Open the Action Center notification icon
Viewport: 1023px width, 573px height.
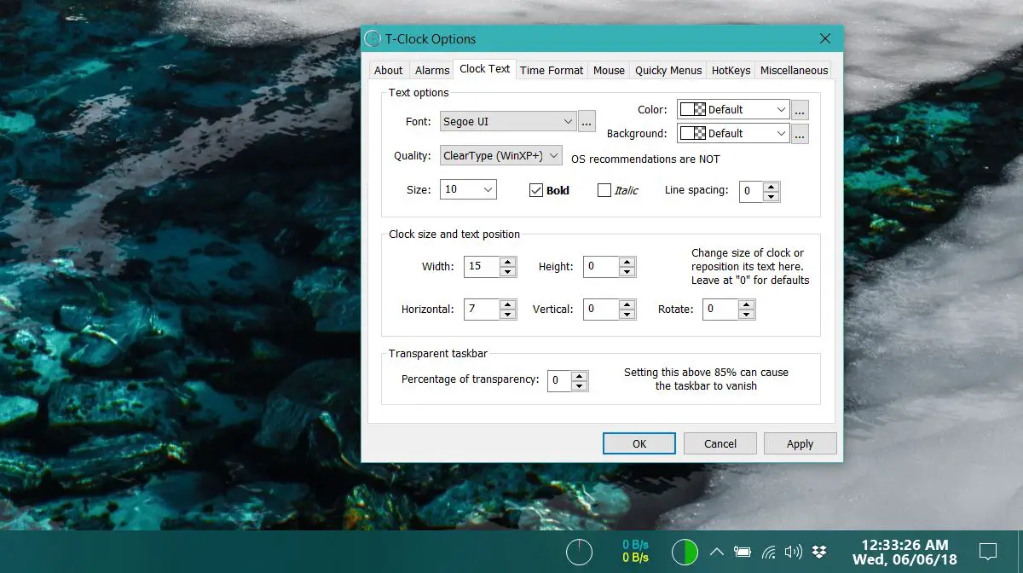point(988,552)
